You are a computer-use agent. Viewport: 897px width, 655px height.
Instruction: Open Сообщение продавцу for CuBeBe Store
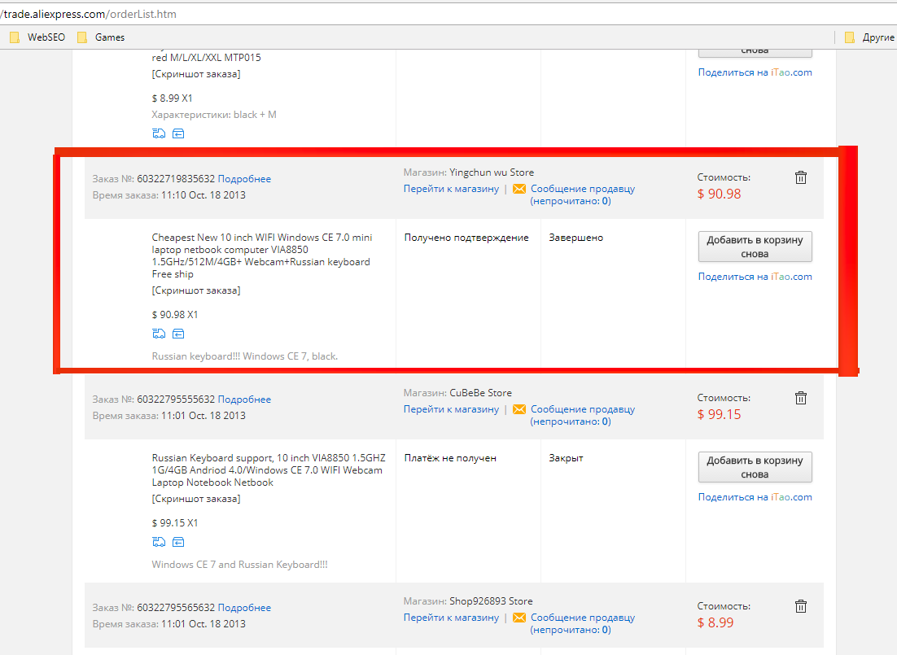[582, 415]
